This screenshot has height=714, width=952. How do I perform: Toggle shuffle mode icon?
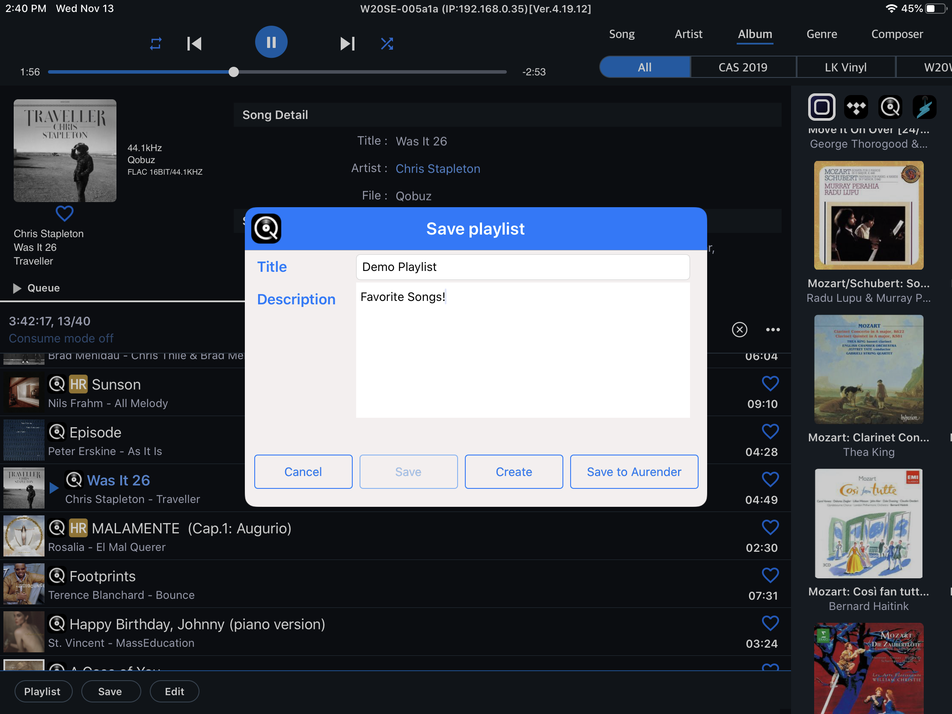pos(387,44)
